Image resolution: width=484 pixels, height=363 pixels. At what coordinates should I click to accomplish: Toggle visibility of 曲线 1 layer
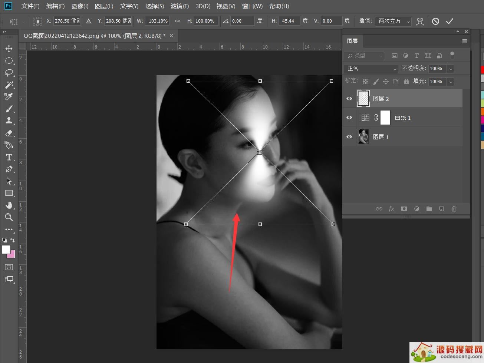[x=349, y=118]
